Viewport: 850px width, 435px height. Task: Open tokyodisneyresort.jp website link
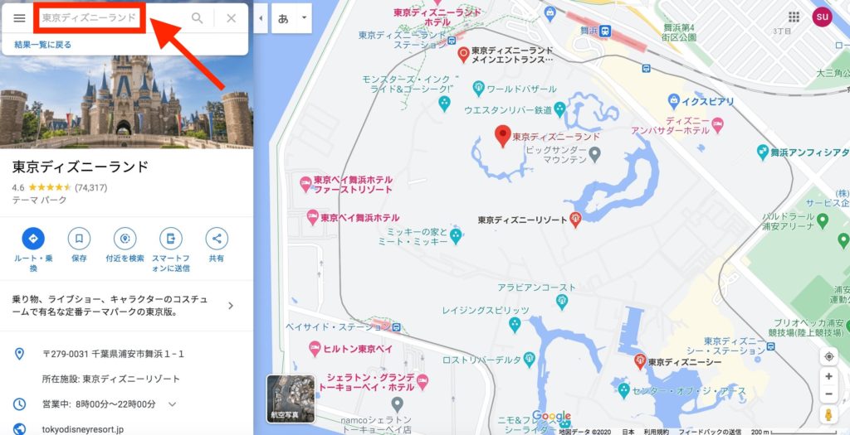[82, 429]
